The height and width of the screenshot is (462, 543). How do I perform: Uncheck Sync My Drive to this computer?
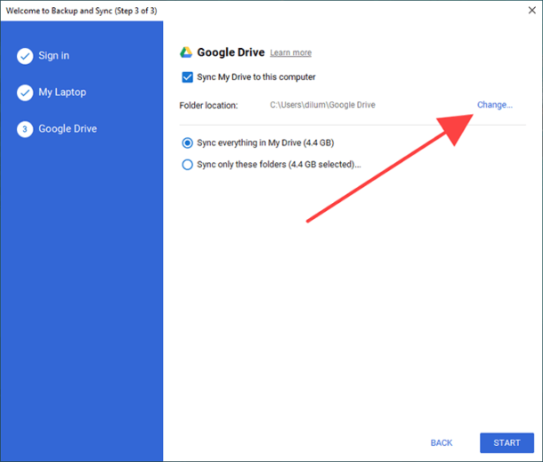coord(187,77)
